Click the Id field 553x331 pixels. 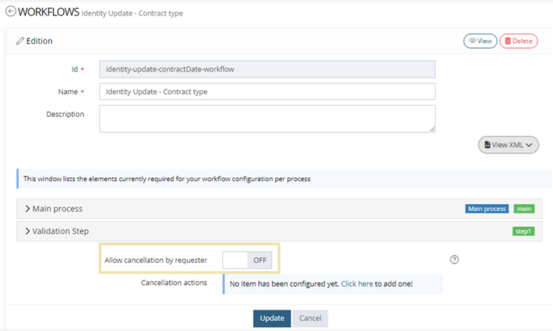click(x=267, y=69)
